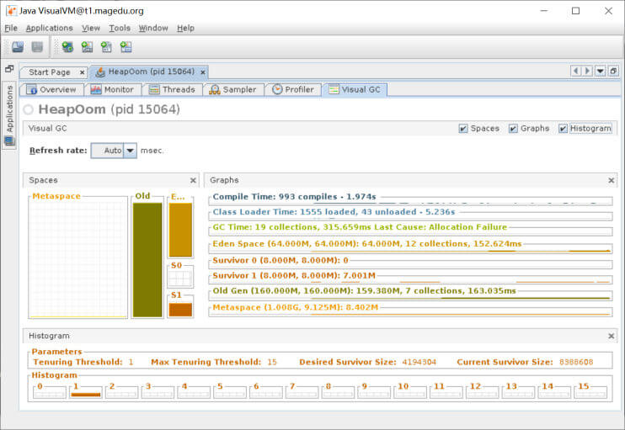Switch to the Profiler tab

(293, 89)
